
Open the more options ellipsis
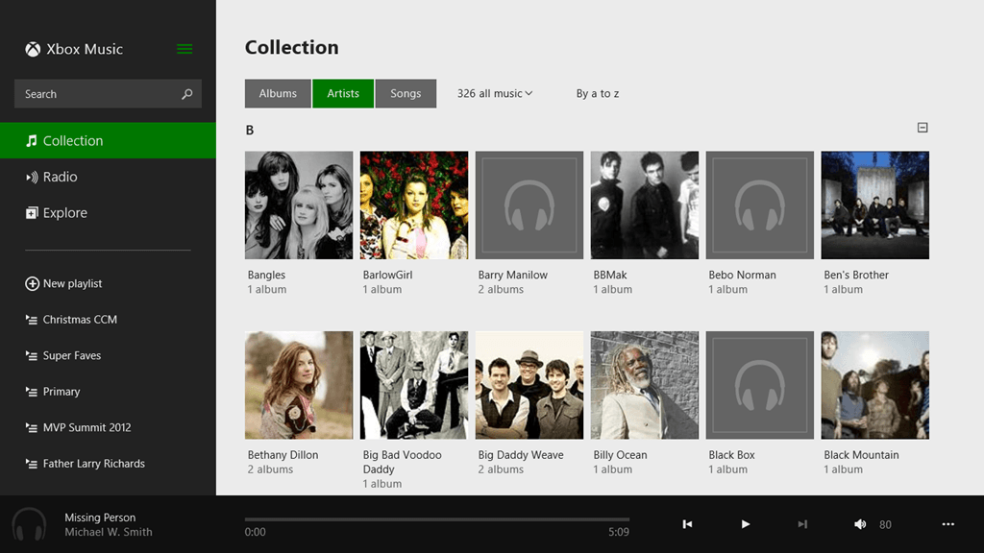tap(948, 524)
